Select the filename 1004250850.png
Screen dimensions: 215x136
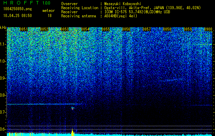tap(18, 9)
